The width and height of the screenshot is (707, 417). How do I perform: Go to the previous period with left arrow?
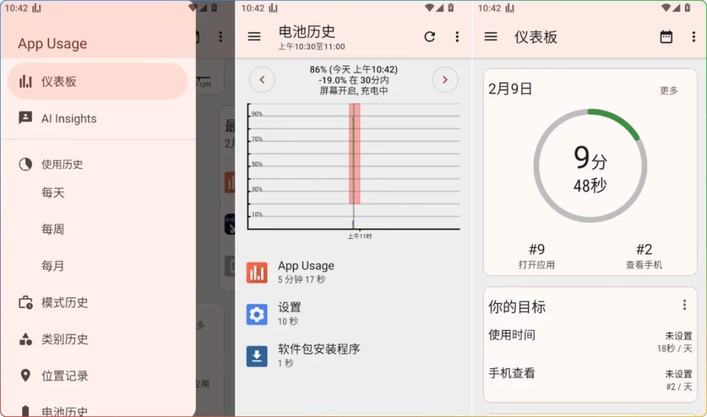(262, 79)
